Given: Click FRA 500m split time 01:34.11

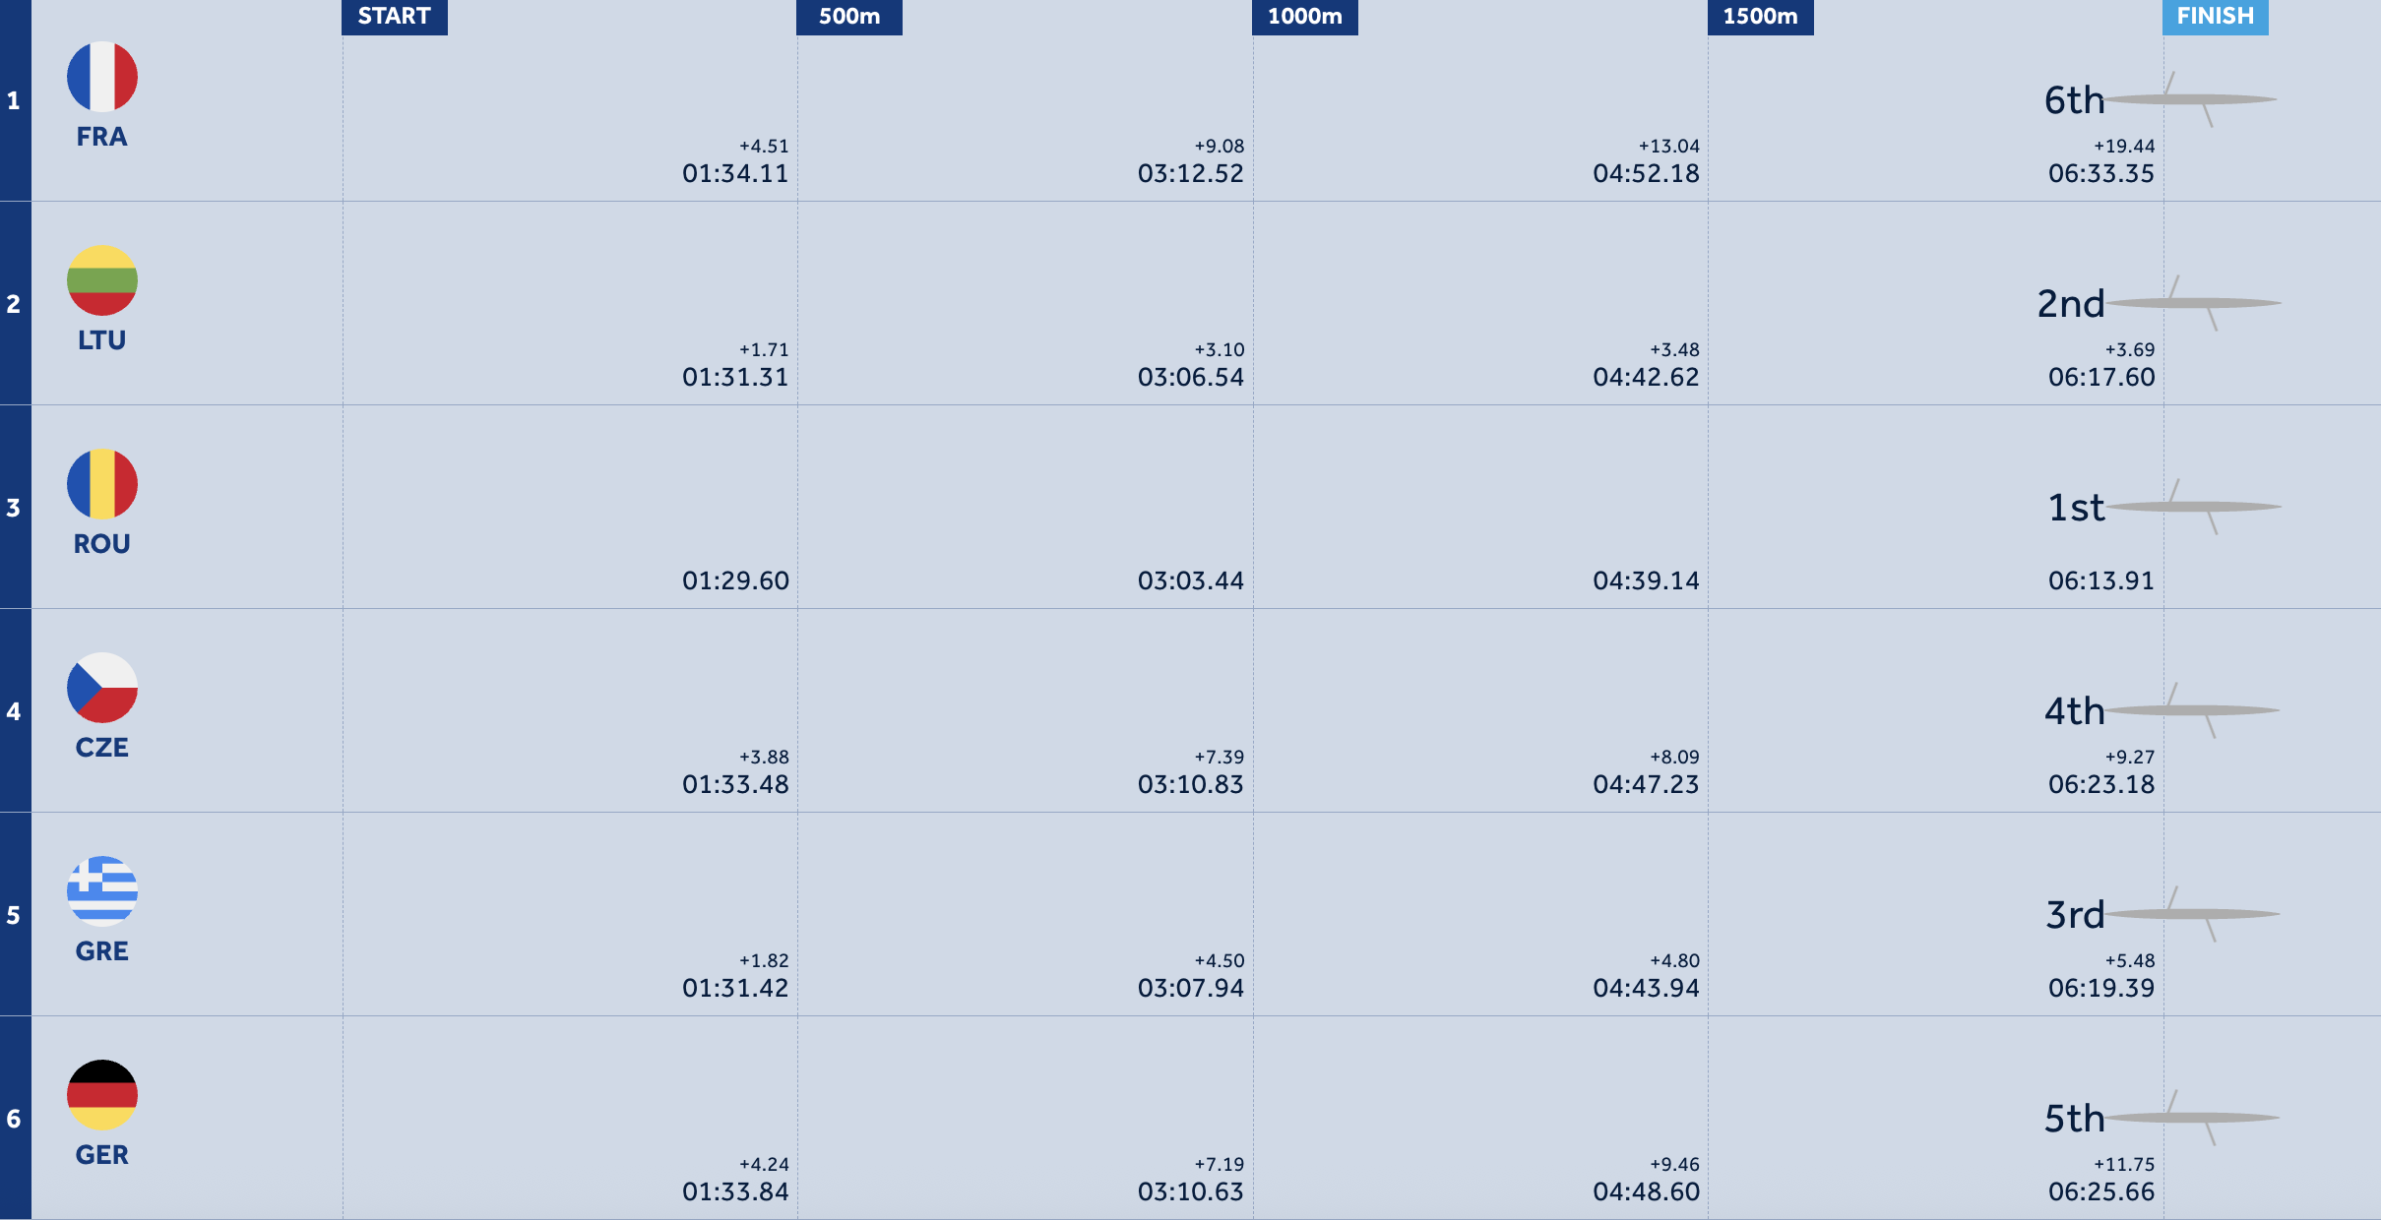Looking at the screenshot, I should [x=735, y=173].
